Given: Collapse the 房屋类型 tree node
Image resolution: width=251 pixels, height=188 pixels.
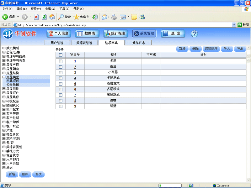Looking at the screenshot, I should (x=4, y=77).
